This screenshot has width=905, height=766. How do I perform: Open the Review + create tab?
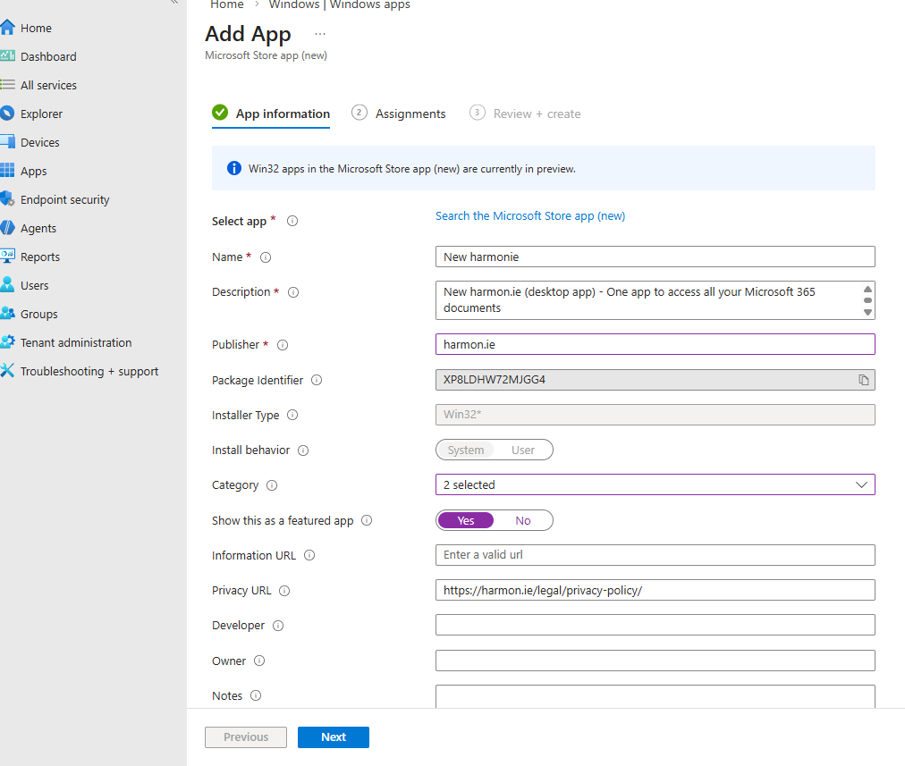point(537,114)
